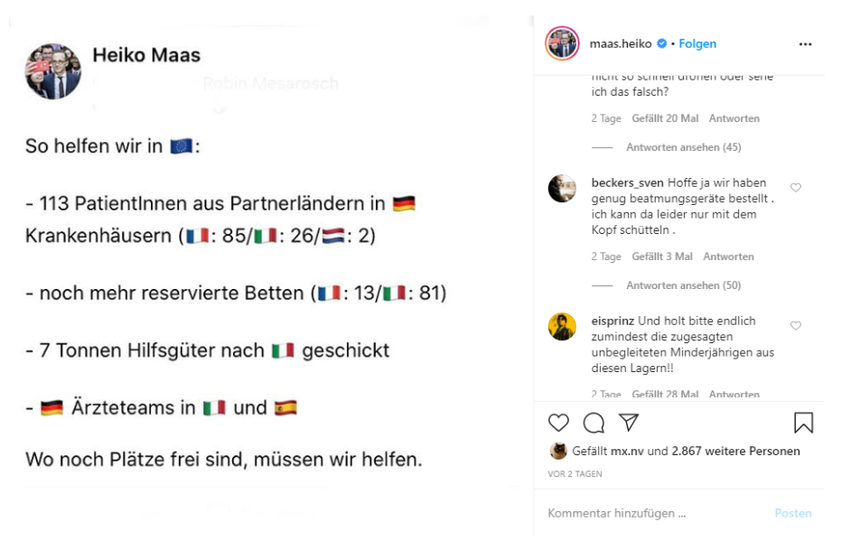Reply to beckers_sven's comment
841x541 pixels.
(x=728, y=257)
